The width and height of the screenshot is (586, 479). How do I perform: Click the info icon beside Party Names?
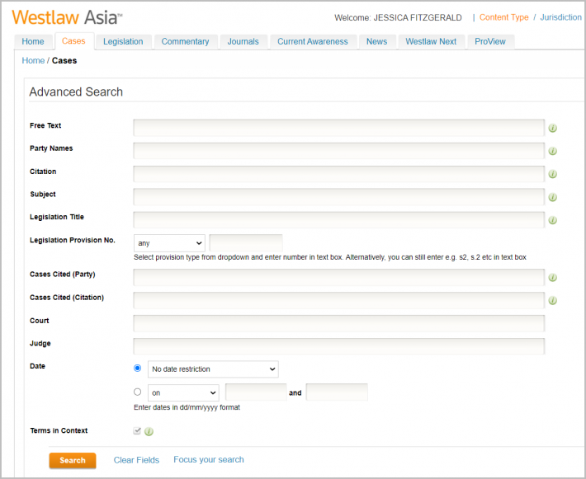[x=552, y=151]
